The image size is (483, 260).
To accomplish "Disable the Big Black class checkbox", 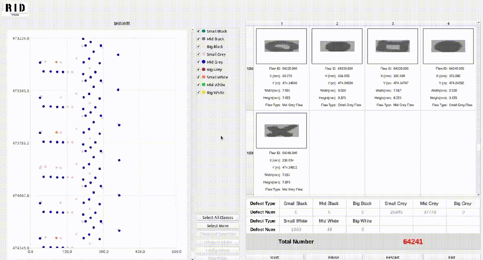I will click(x=198, y=47).
